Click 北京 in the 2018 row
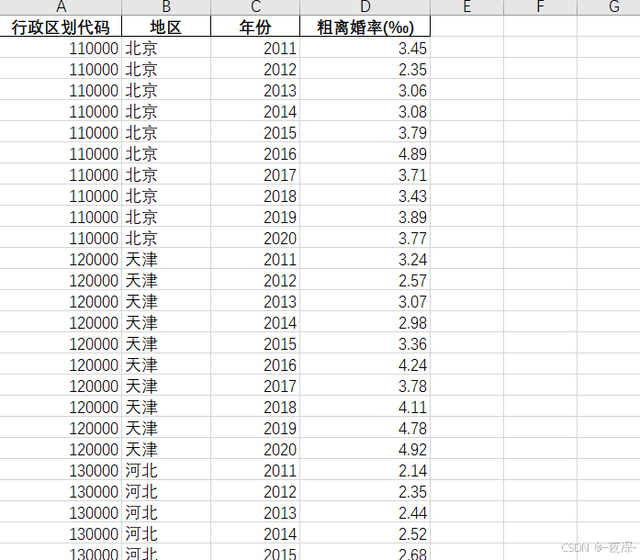 pos(166,196)
